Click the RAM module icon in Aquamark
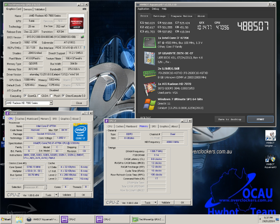This screenshot has width=280, height=224. point(149,73)
